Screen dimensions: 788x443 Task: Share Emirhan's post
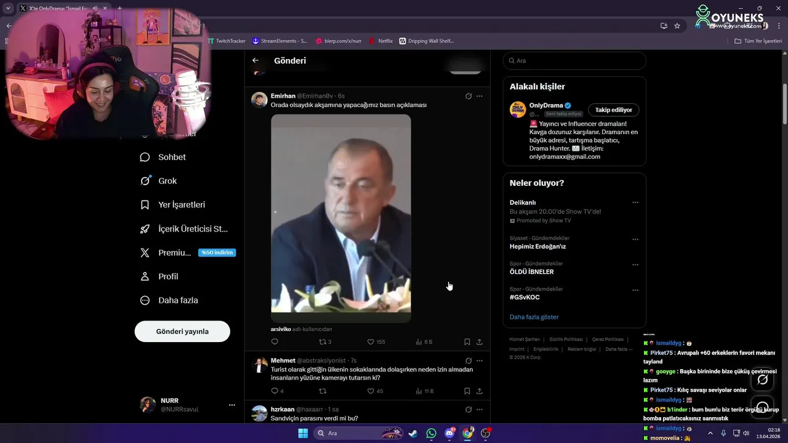click(x=480, y=341)
